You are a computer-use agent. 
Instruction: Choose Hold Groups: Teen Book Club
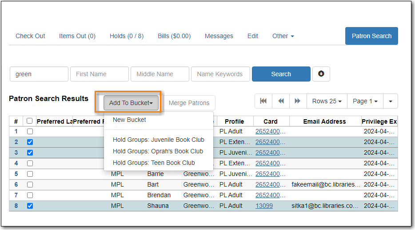pos(154,163)
